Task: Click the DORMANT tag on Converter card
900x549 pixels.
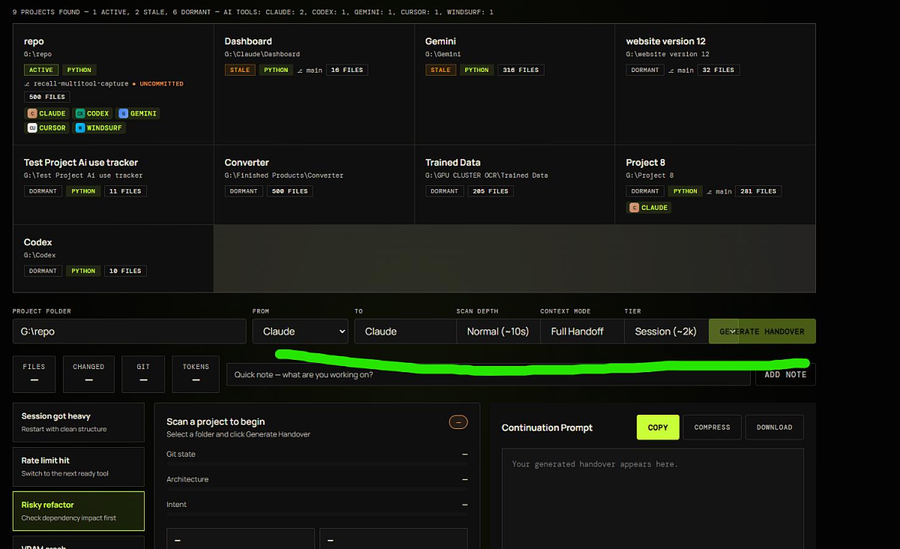Action: click(x=244, y=192)
